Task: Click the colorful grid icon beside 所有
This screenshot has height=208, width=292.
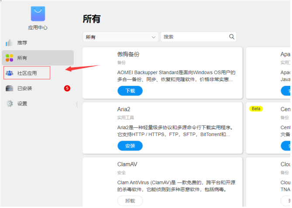Action: coord(9,58)
